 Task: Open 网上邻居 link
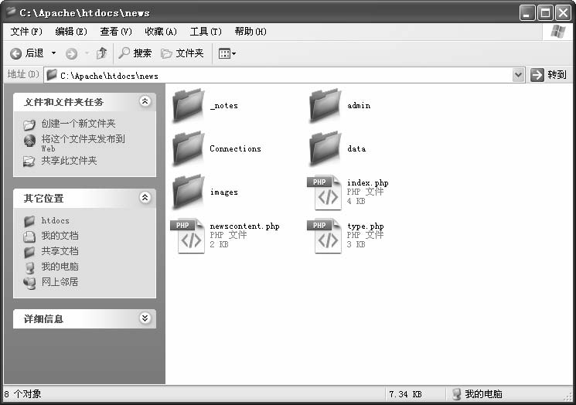(x=60, y=282)
